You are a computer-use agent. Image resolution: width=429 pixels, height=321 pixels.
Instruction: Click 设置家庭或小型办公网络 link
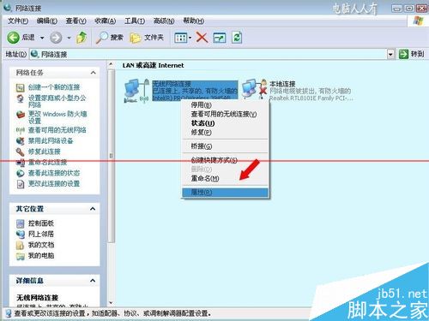point(57,101)
